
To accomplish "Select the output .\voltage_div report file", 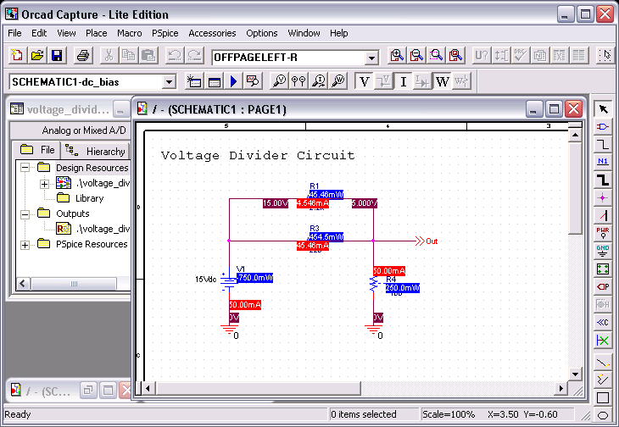I will point(93,229).
